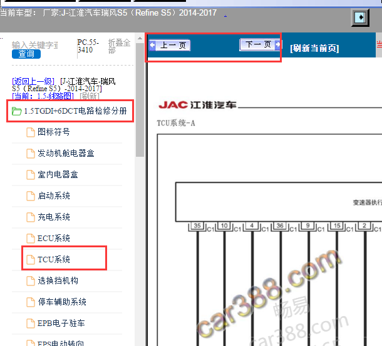Click connector pin 10 in the diagram
This screenshot has width=382, height=346.
[224, 225]
